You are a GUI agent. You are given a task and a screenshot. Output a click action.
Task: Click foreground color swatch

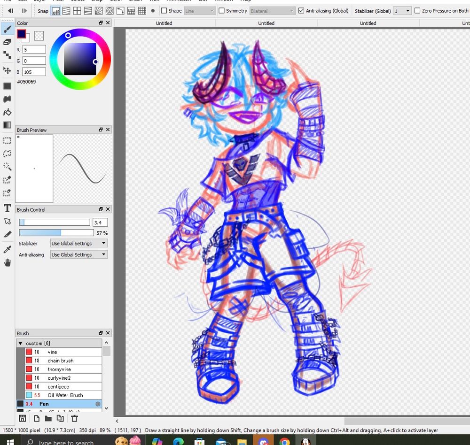click(21, 34)
